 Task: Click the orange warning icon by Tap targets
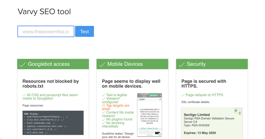pos(104,106)
